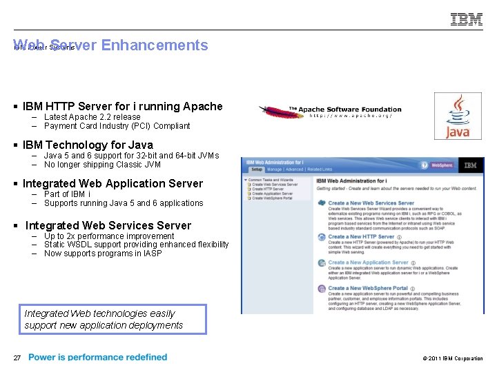Click the striped IBM logo on the slide
The image size is (497, 372).
click(x=467, y=19)
